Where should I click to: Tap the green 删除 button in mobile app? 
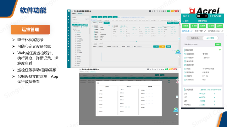pyautogui.click(x=194, y=26)
